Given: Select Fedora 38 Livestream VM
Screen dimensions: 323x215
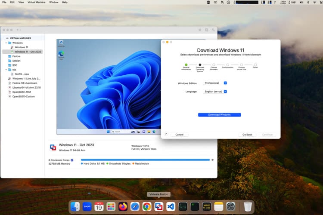Looking at the screenshot, I should [25, 83].
